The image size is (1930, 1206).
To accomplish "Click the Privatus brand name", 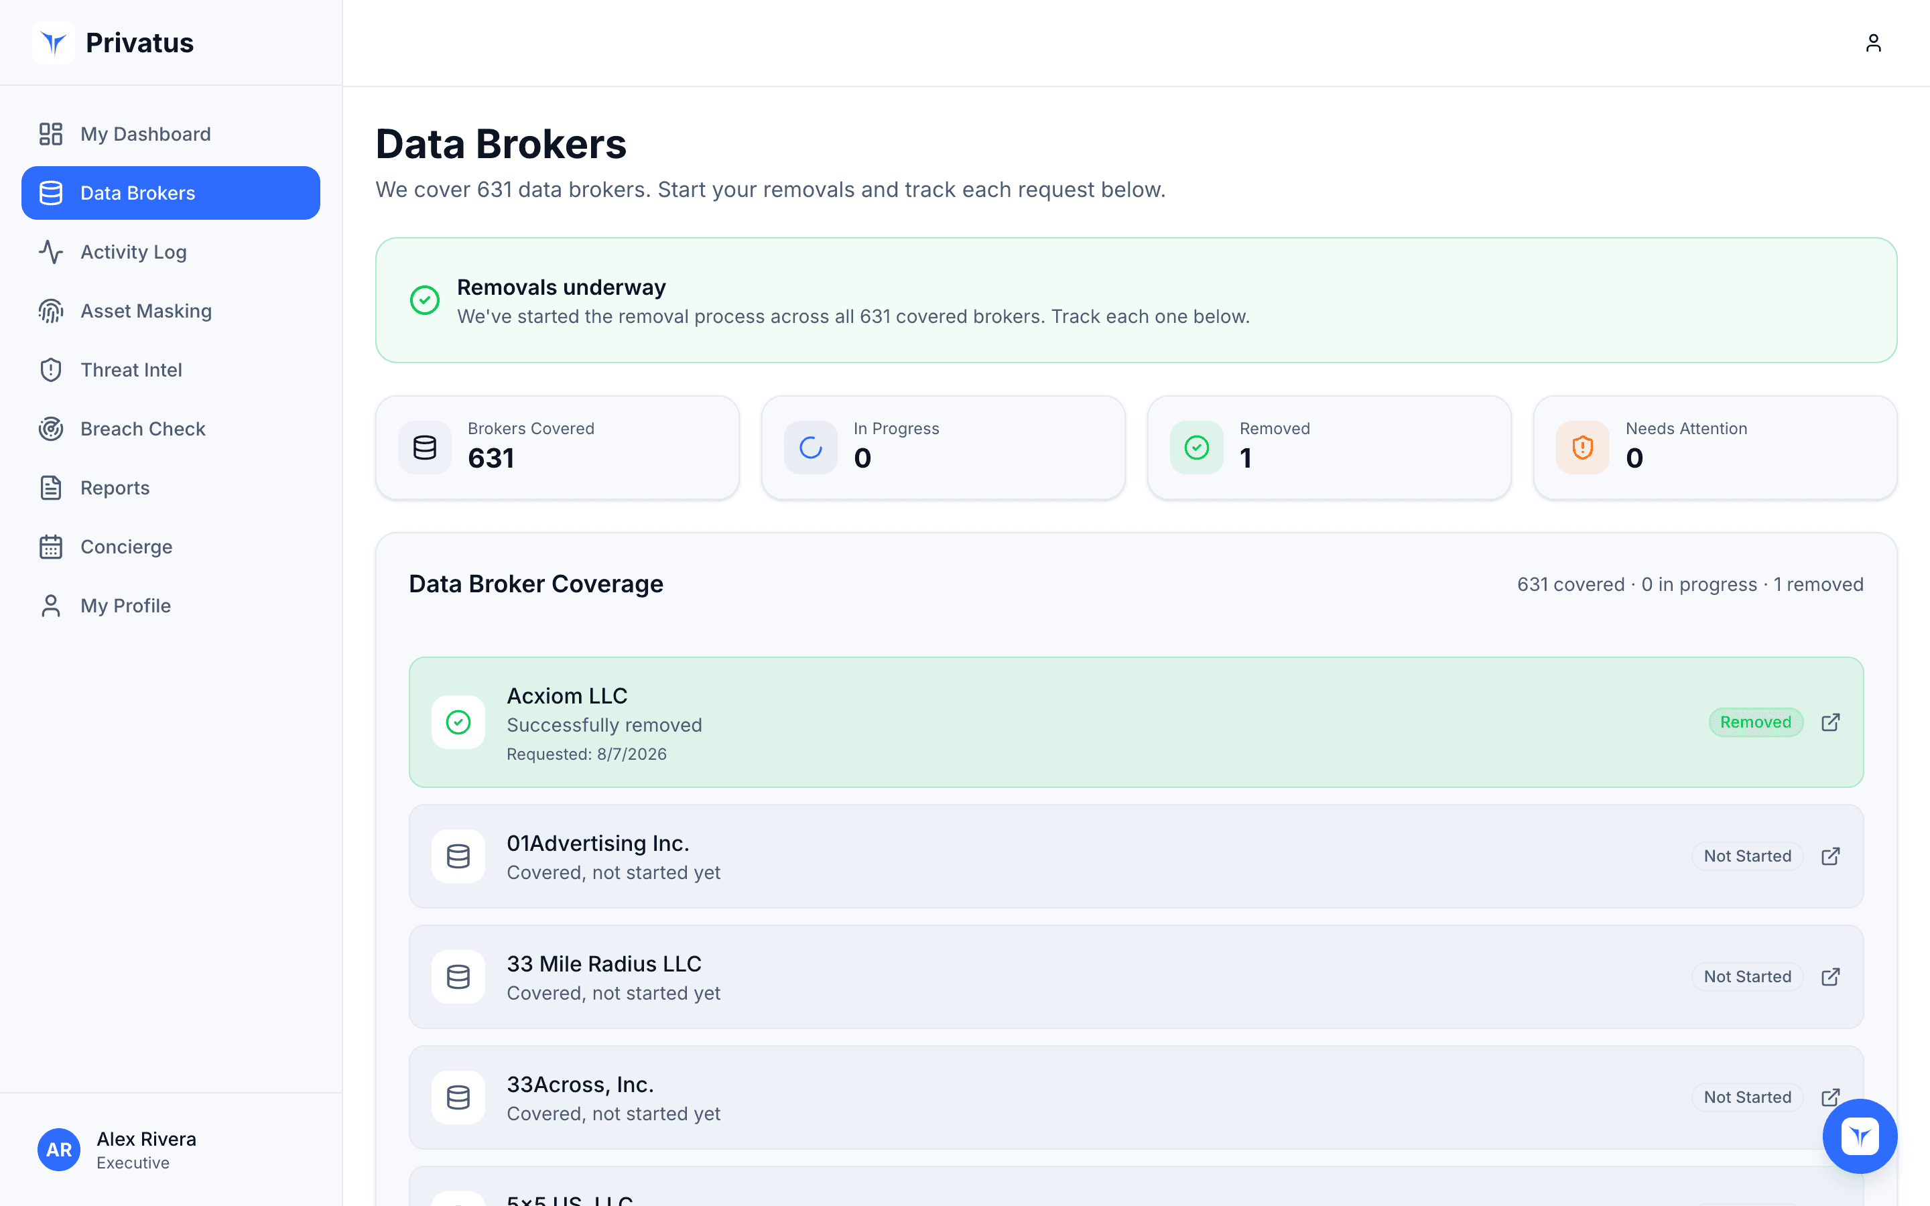I will point(139,43).
